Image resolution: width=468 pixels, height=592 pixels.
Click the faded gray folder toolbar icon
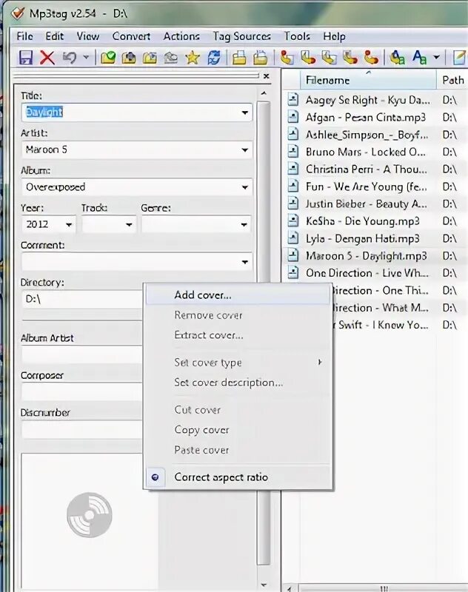point(171,58)
